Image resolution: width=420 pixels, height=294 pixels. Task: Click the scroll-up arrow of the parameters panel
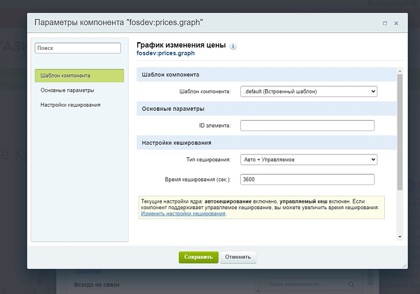(x=400, y=71)
